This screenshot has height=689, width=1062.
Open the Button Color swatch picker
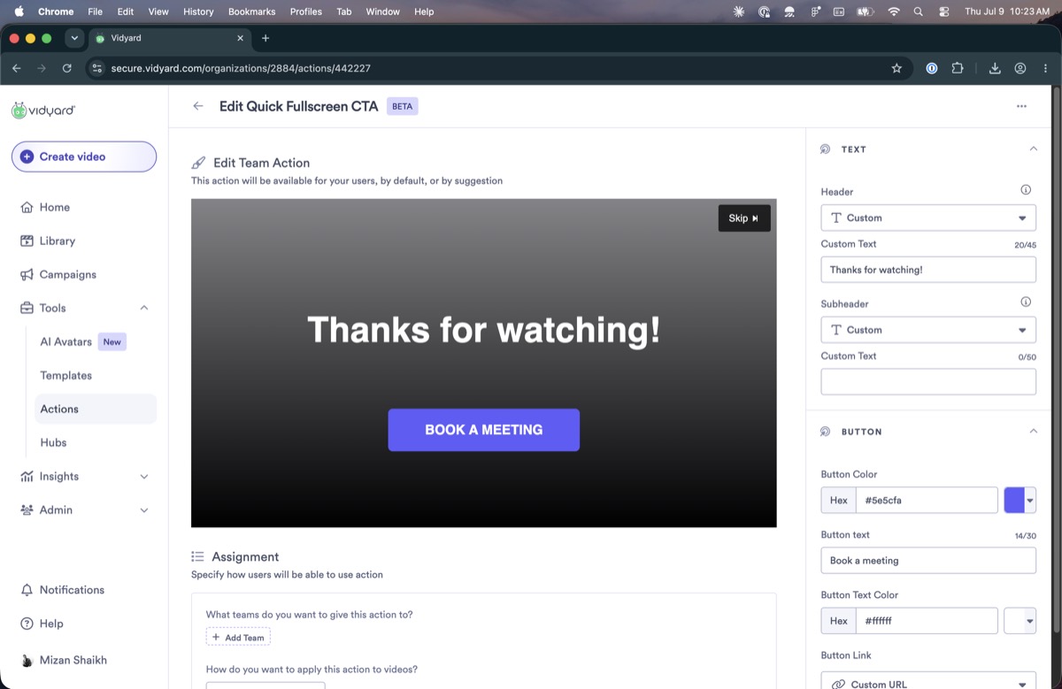pos(1020,500)
